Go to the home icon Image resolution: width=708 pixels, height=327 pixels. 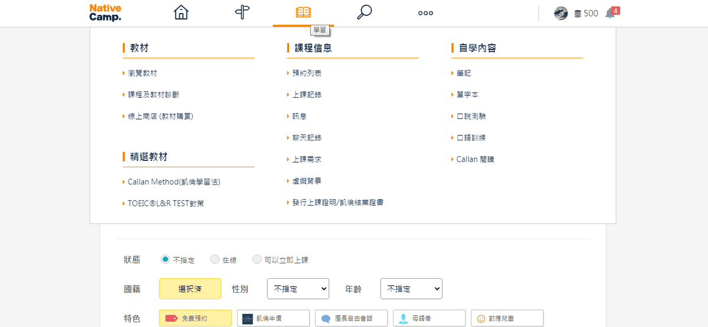click(x=181, y=12)
